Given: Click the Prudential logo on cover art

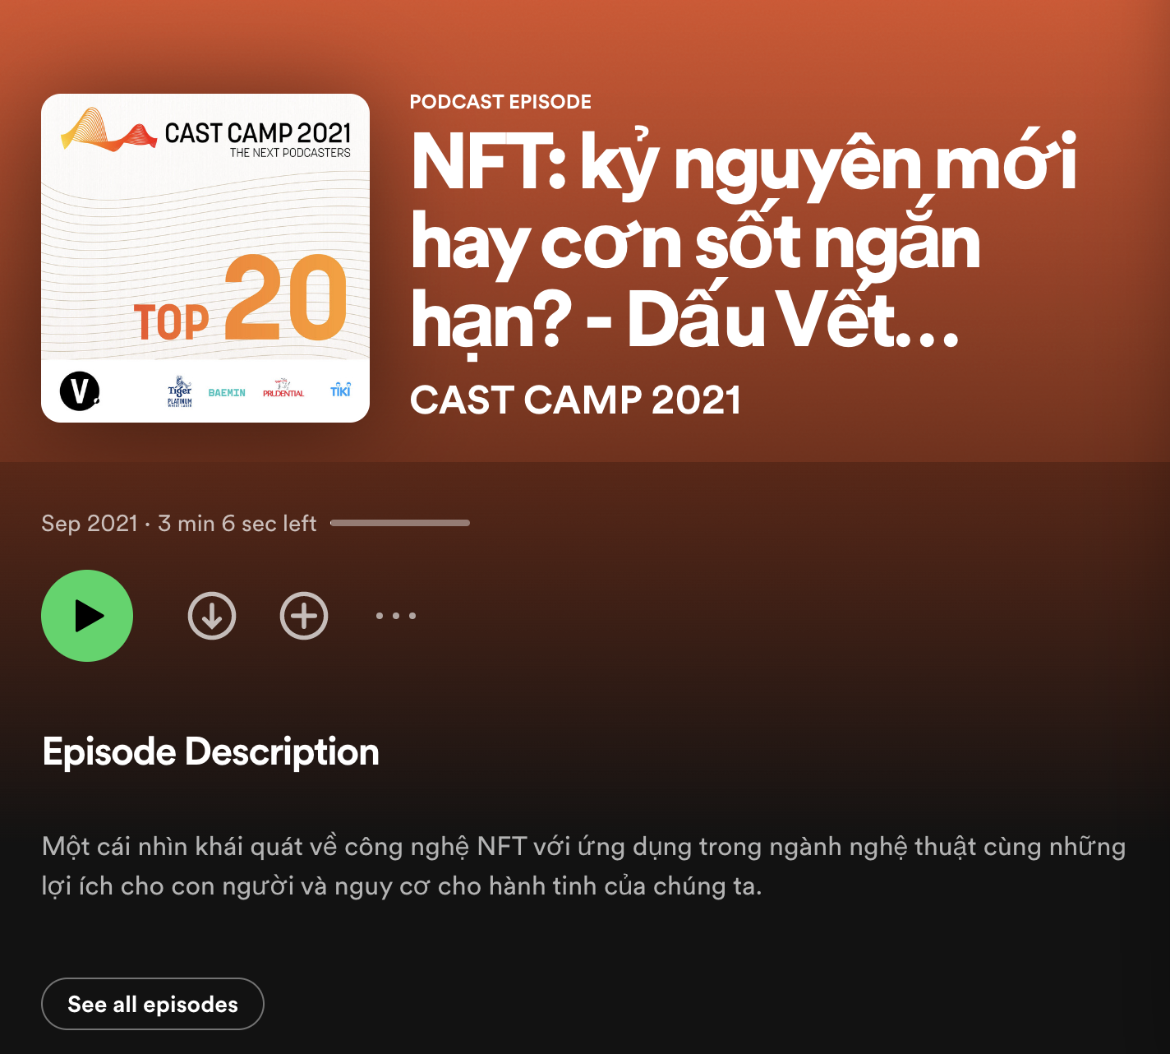Looking at the screenshot, I should coord(283,390).
